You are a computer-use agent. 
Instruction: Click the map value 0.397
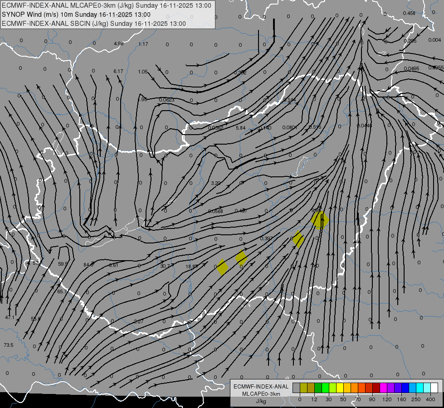click(267, 238)
